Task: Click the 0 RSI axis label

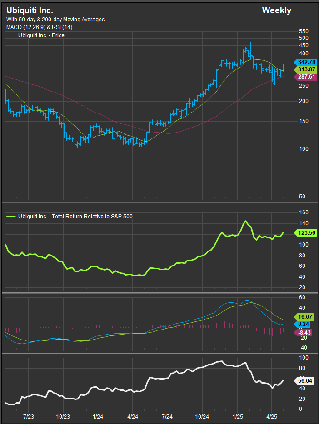Action: 301,409
